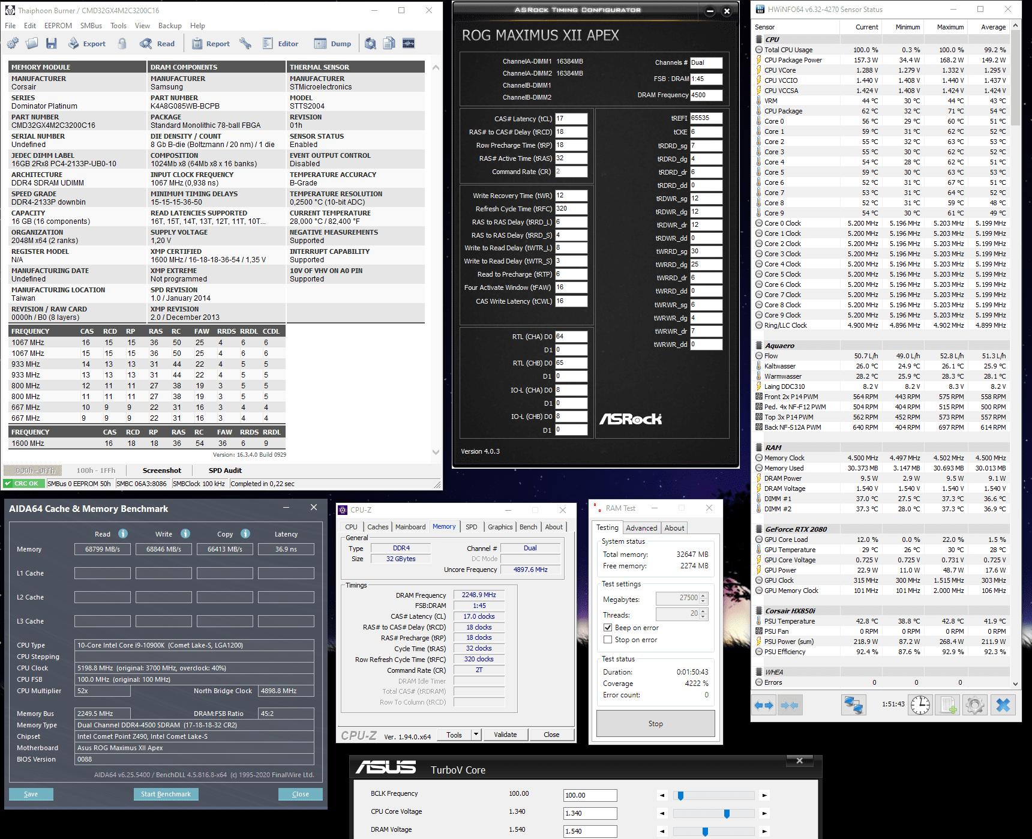Click the Save button in AIDA64

(31, 794)
